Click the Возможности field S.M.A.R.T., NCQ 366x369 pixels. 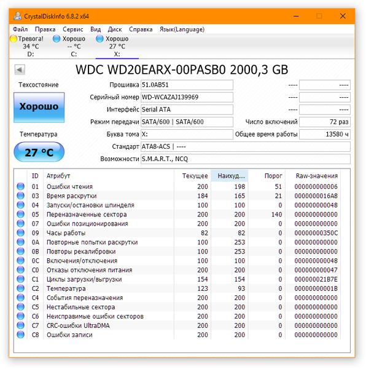pos(246,159)
